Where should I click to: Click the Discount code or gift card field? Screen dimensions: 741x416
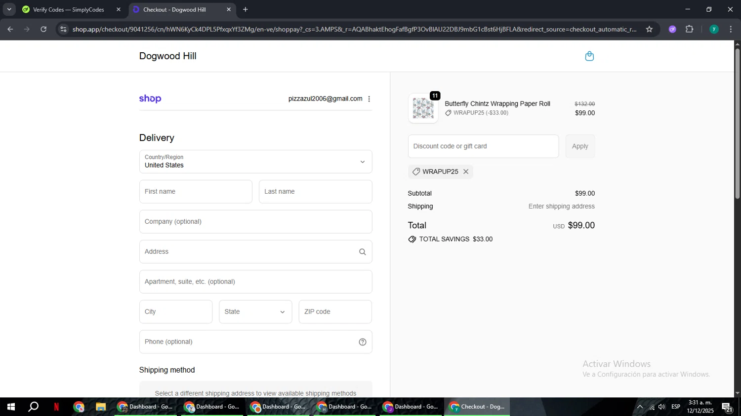[x=483, y=146]
